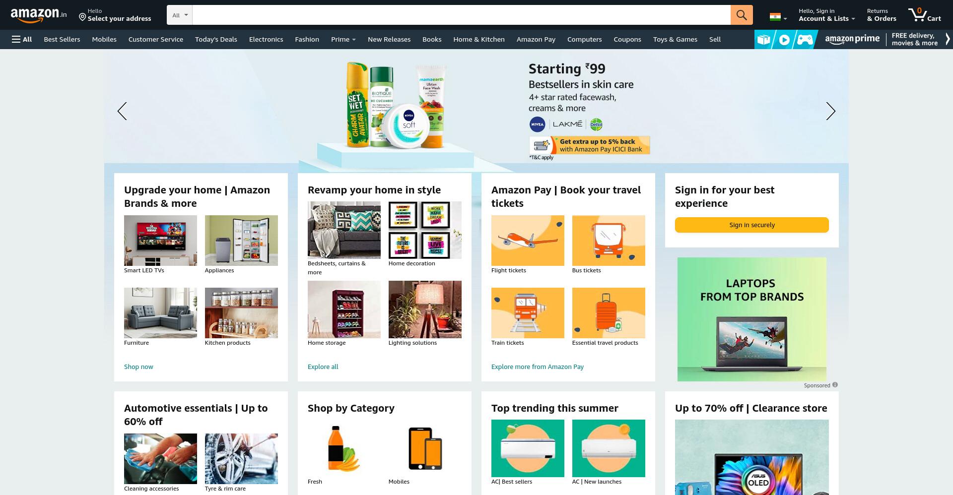Click the Prime video play icon

tap(784, 39)
